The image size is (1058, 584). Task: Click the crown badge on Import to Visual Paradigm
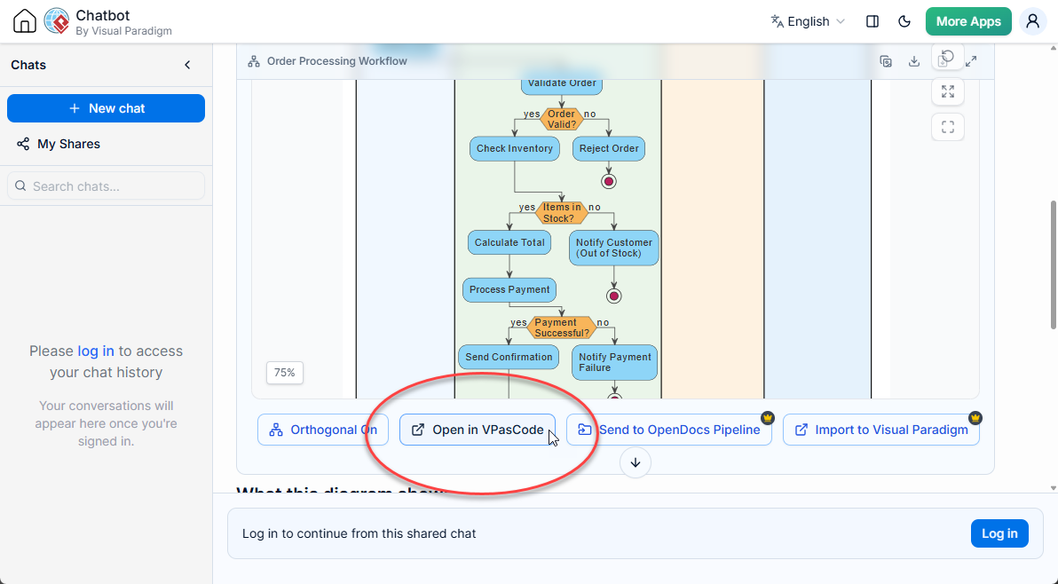pos(975,418)
